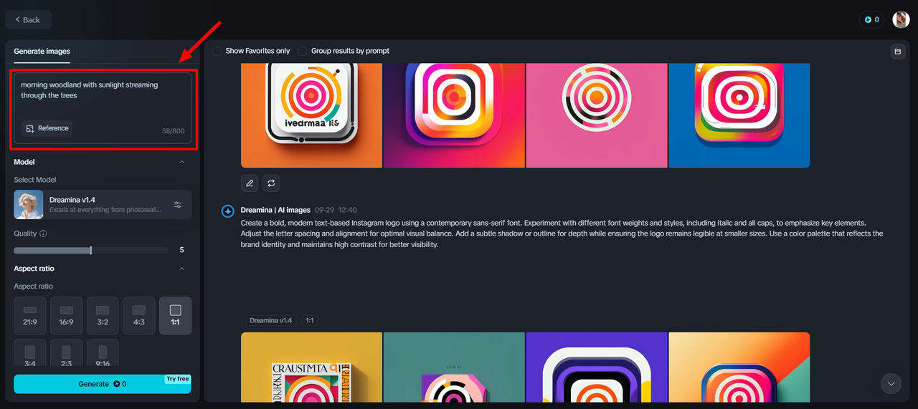The height and width of the screenshot is (409, 918).
Task: Choose the 21:9 aspect ratio
Action: pos(30,316)
